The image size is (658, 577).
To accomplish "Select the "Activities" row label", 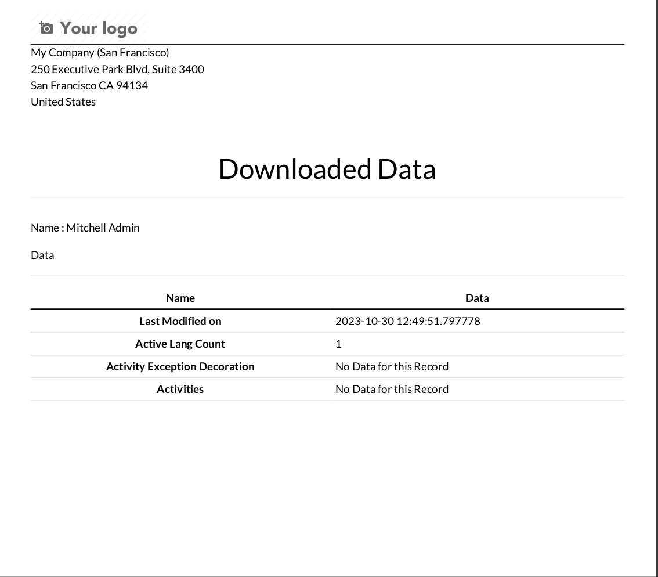I will coord(180,389).
